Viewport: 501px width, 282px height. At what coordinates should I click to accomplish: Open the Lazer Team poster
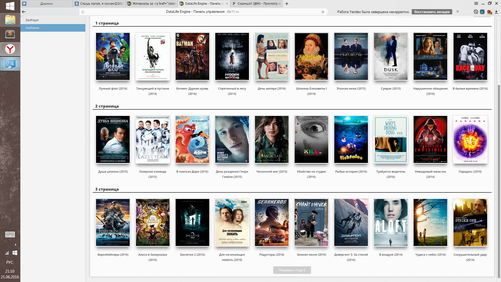click(x=153, y=139)
